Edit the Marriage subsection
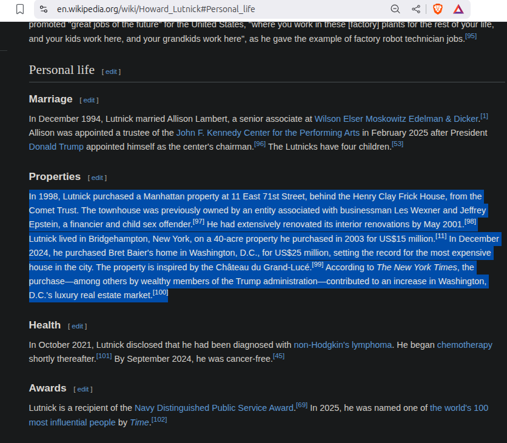 89,100
